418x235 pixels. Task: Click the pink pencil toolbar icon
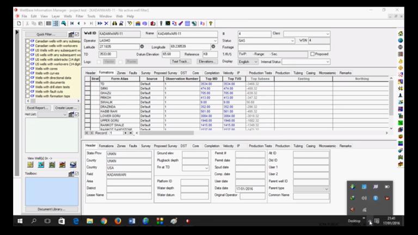(181, 23)
